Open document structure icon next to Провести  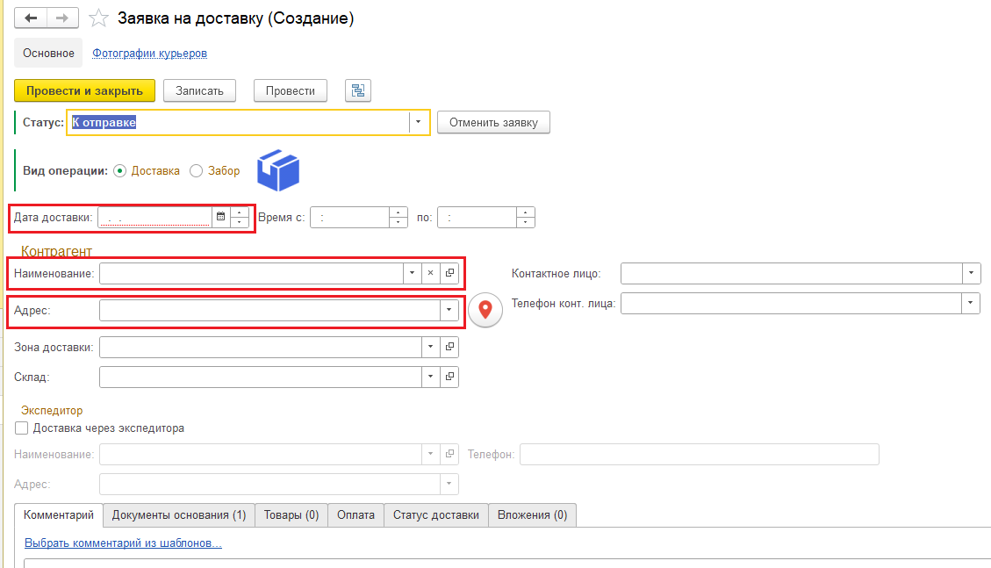click(x=358, y=91)
